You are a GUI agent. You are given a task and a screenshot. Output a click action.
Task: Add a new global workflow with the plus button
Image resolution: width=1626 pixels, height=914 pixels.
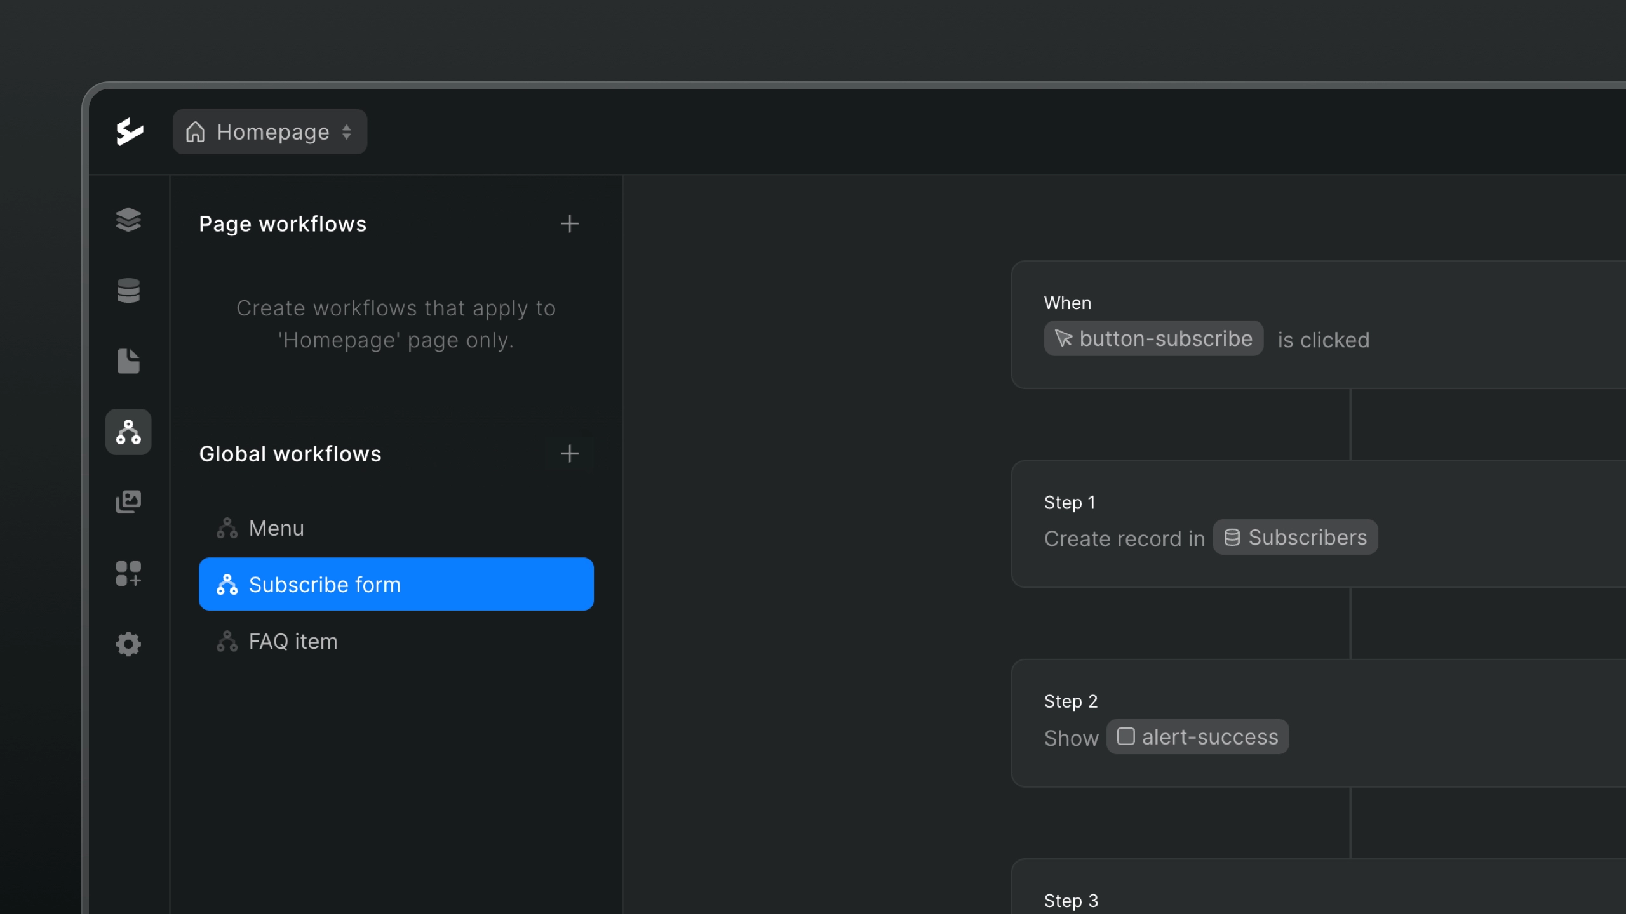570,453
